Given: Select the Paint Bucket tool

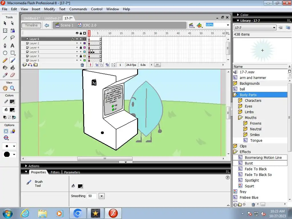Looking at the screenshot, I should 13,68.
